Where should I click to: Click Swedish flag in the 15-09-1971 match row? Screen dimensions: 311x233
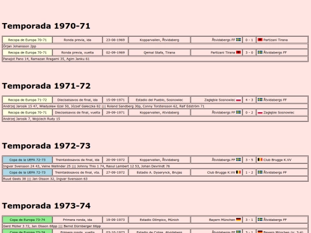[260, 100]
